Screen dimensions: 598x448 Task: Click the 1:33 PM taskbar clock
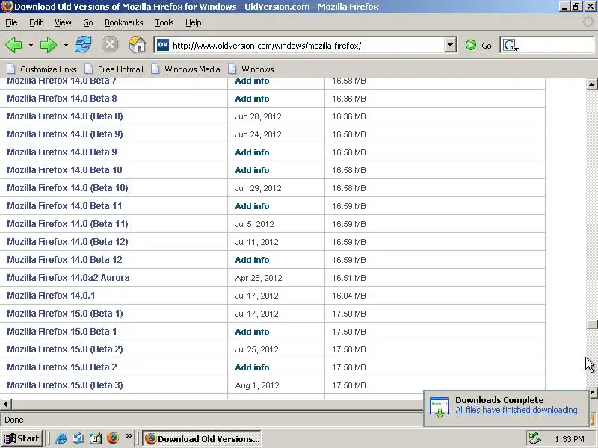click(x=570, y=439)
